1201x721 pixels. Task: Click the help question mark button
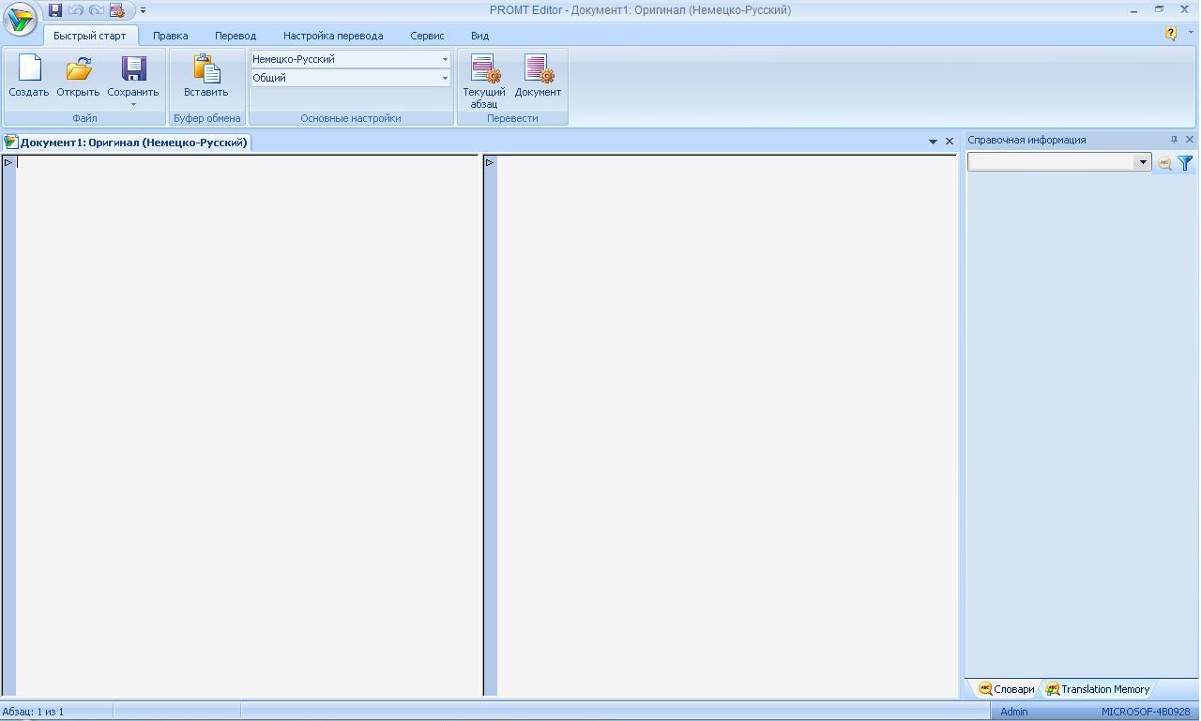coord(1171,34)
